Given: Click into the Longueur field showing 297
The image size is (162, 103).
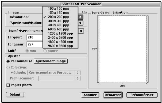Looking at the screenshot, I should (35, 44).
